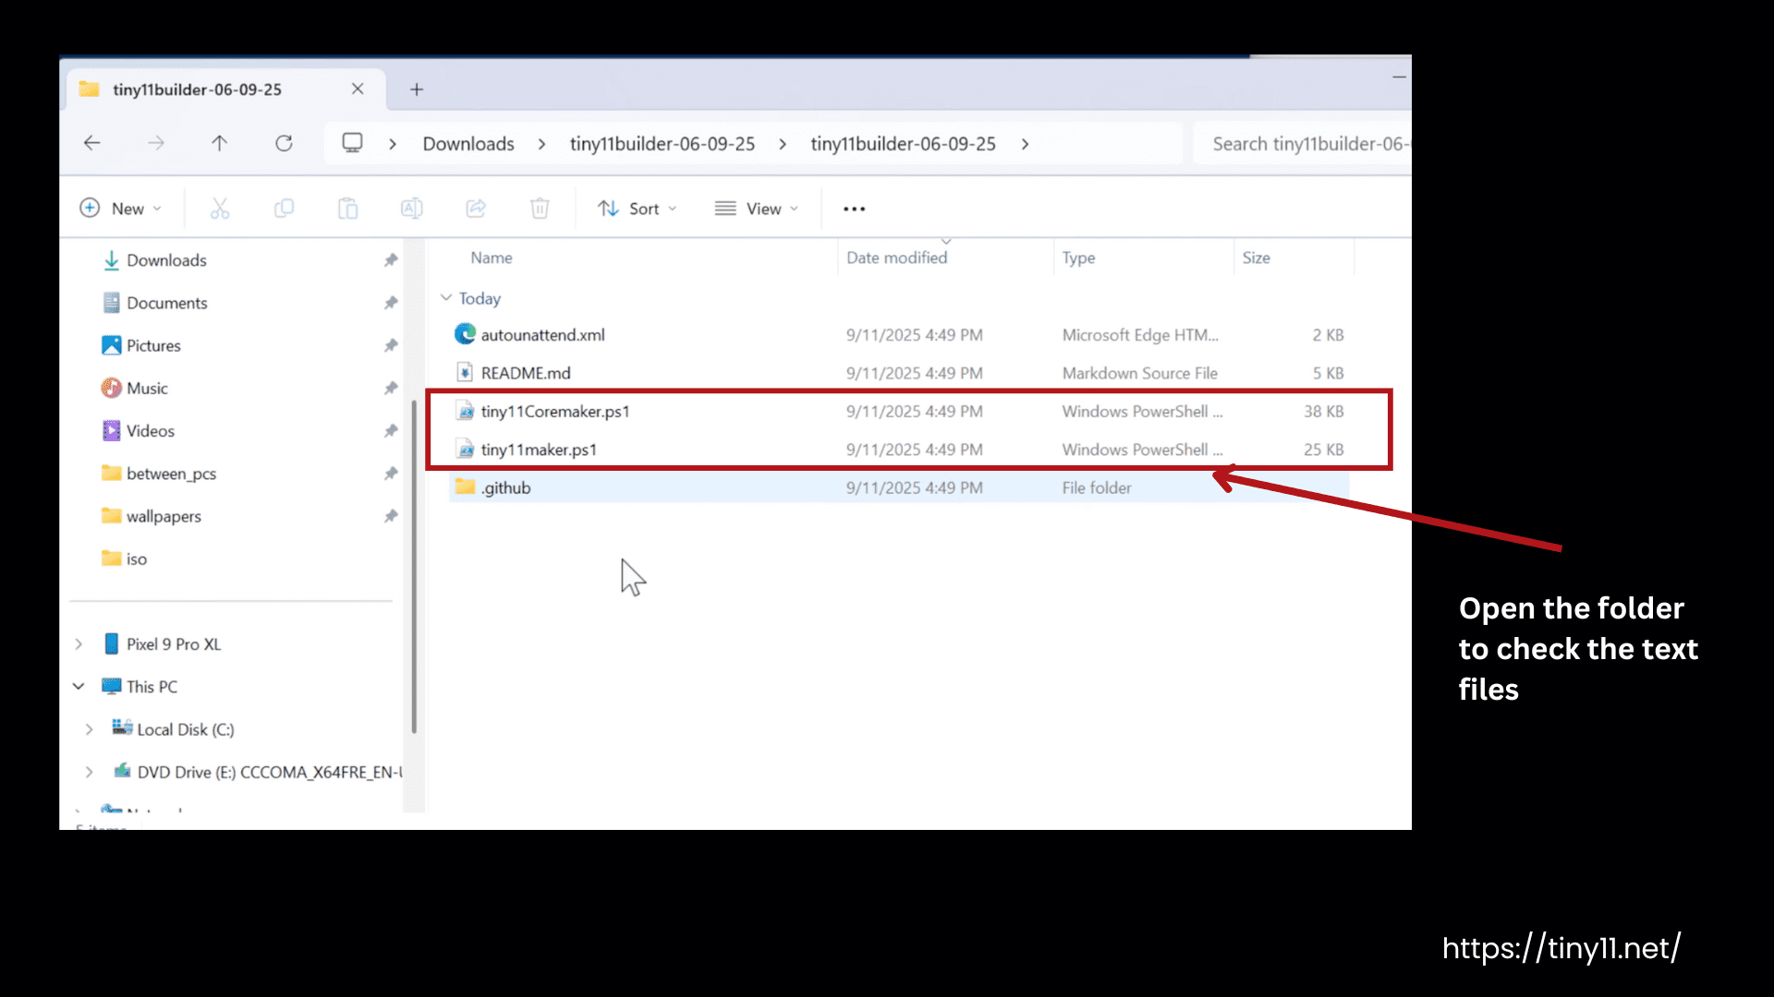Add a new tab with plus button

[417, 90]
